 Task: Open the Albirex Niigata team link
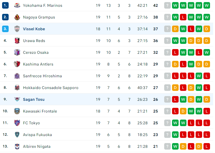37,146
